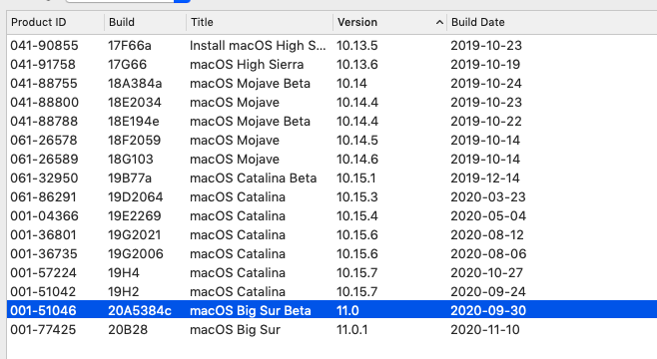Image resolution: width=657 pixels, height=359 pixels.
Task: Select version 10.13.6 cell
Action: [x=357, y=65]
